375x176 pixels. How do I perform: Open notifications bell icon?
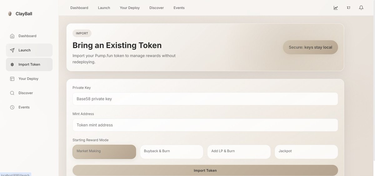point(361,8)
